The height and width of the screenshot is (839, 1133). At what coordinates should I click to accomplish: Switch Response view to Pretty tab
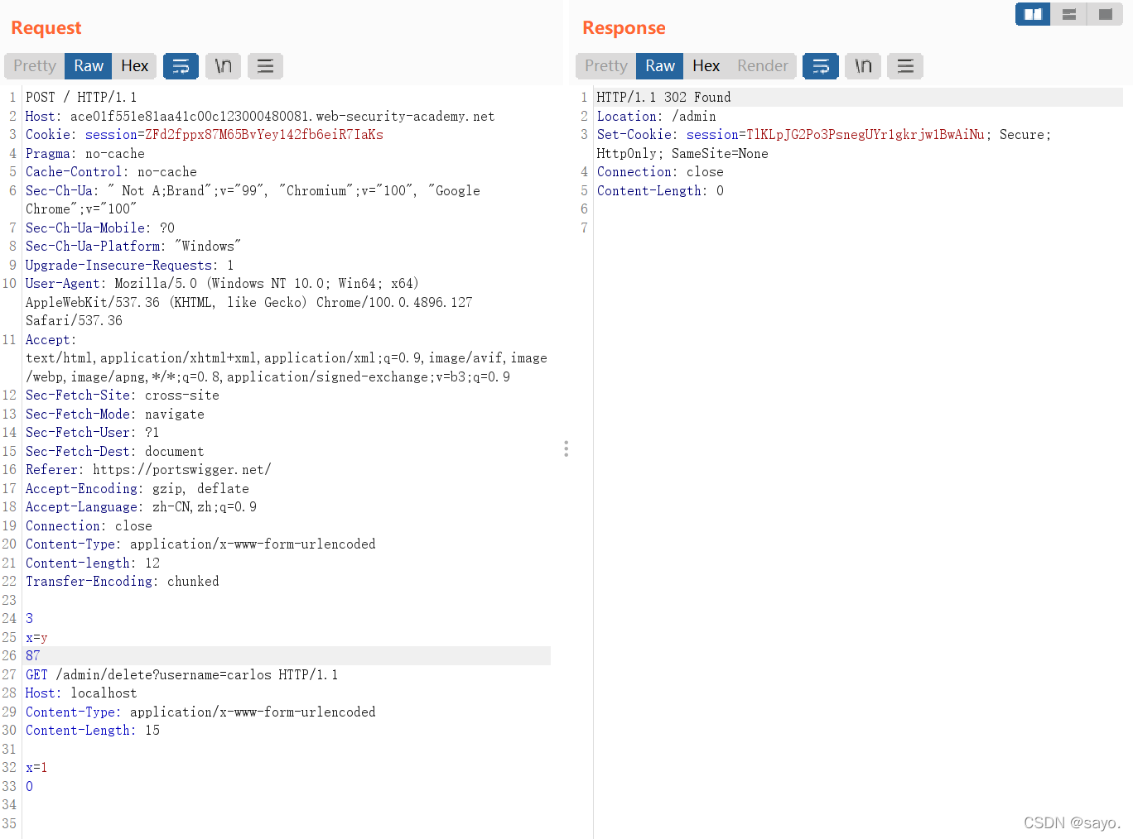[x=606, y=66]
